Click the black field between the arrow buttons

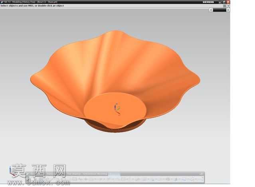(x=219, y=10)
